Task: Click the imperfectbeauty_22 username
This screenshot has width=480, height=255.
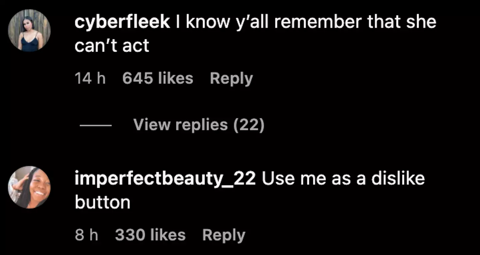Action: pyautogui.click(x=165, y=178)
